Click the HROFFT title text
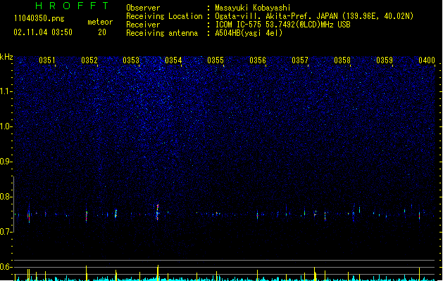The image size is (443, 281). (x=72, y=6)
